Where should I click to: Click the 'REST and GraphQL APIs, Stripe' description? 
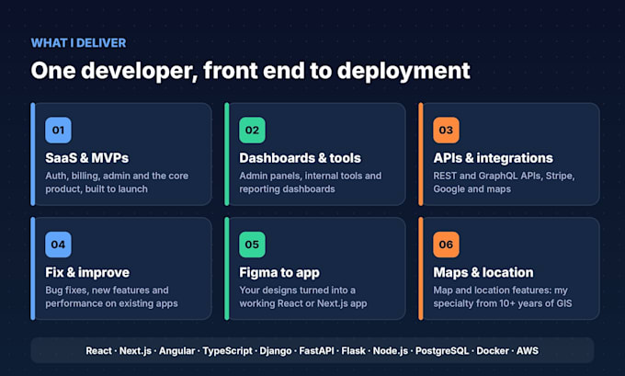pyautogui.click(x=505, y=182)
